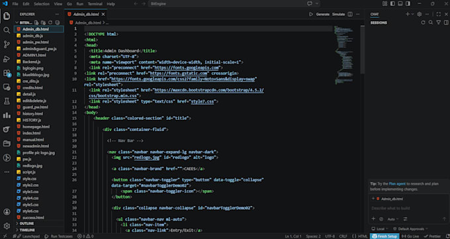Show additional activity bar views (ellipsis)
450x239 pixels.
coord(7,171)
